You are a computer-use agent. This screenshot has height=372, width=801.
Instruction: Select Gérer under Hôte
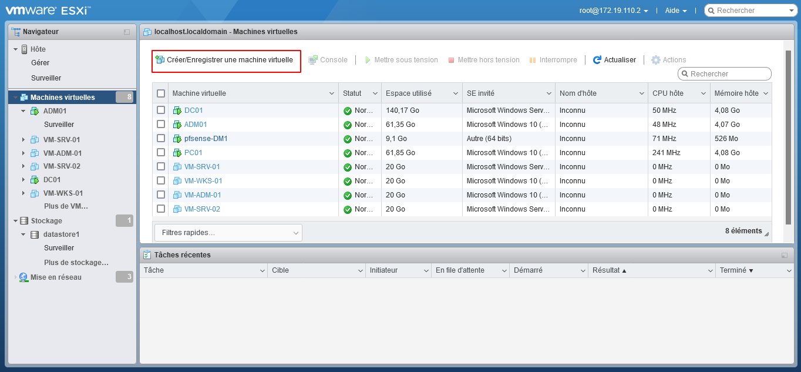coord(41,63)
